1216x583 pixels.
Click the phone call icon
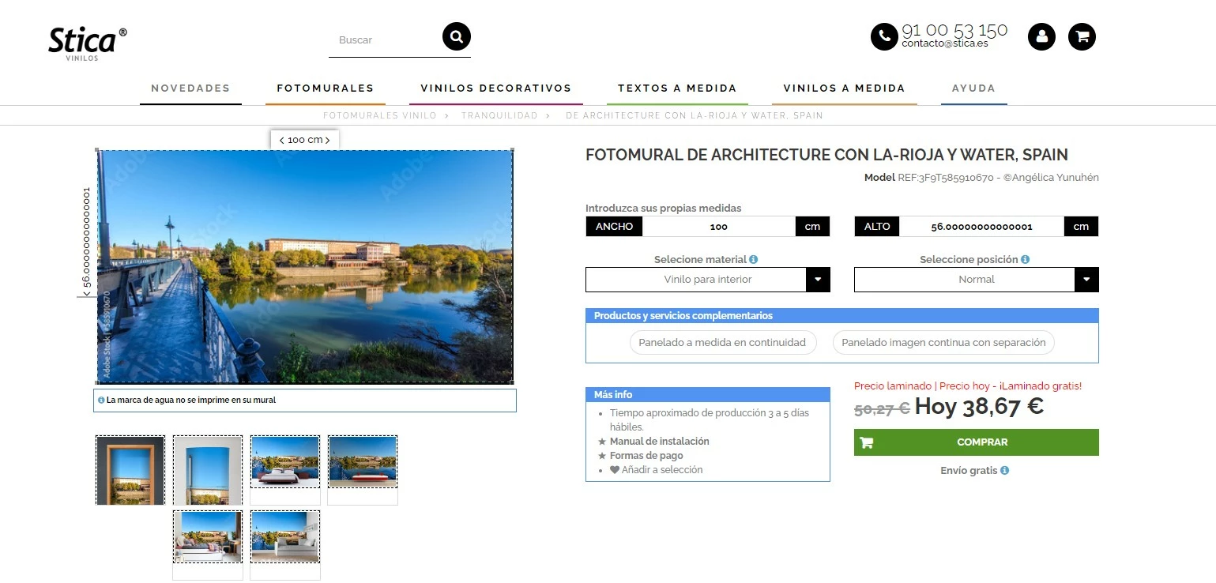(884, 36)
